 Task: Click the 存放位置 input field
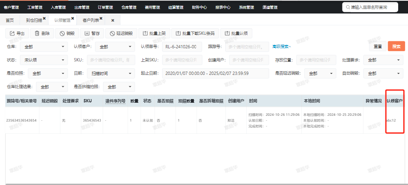pos(316,60)
